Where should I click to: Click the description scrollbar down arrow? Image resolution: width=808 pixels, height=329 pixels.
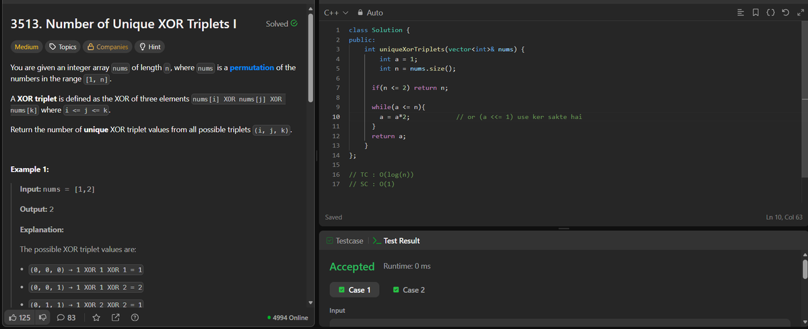tap(310, 301)
